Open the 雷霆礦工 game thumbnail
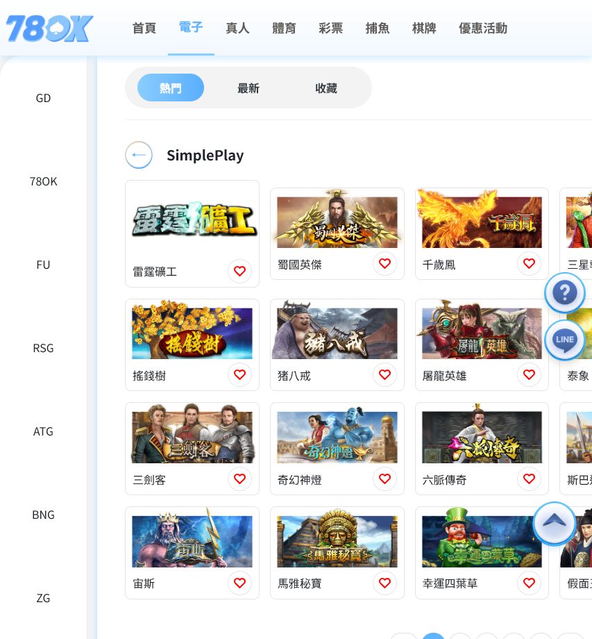This screenshot has width=592, height=639. [194, 219]
